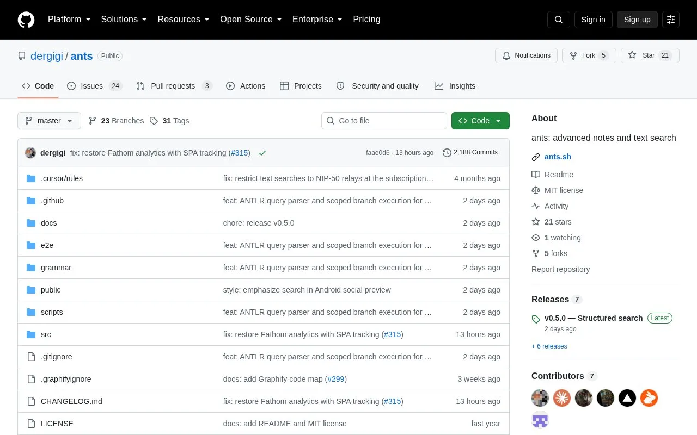Open the CHANGELOG.md file

tap(71, 401)
